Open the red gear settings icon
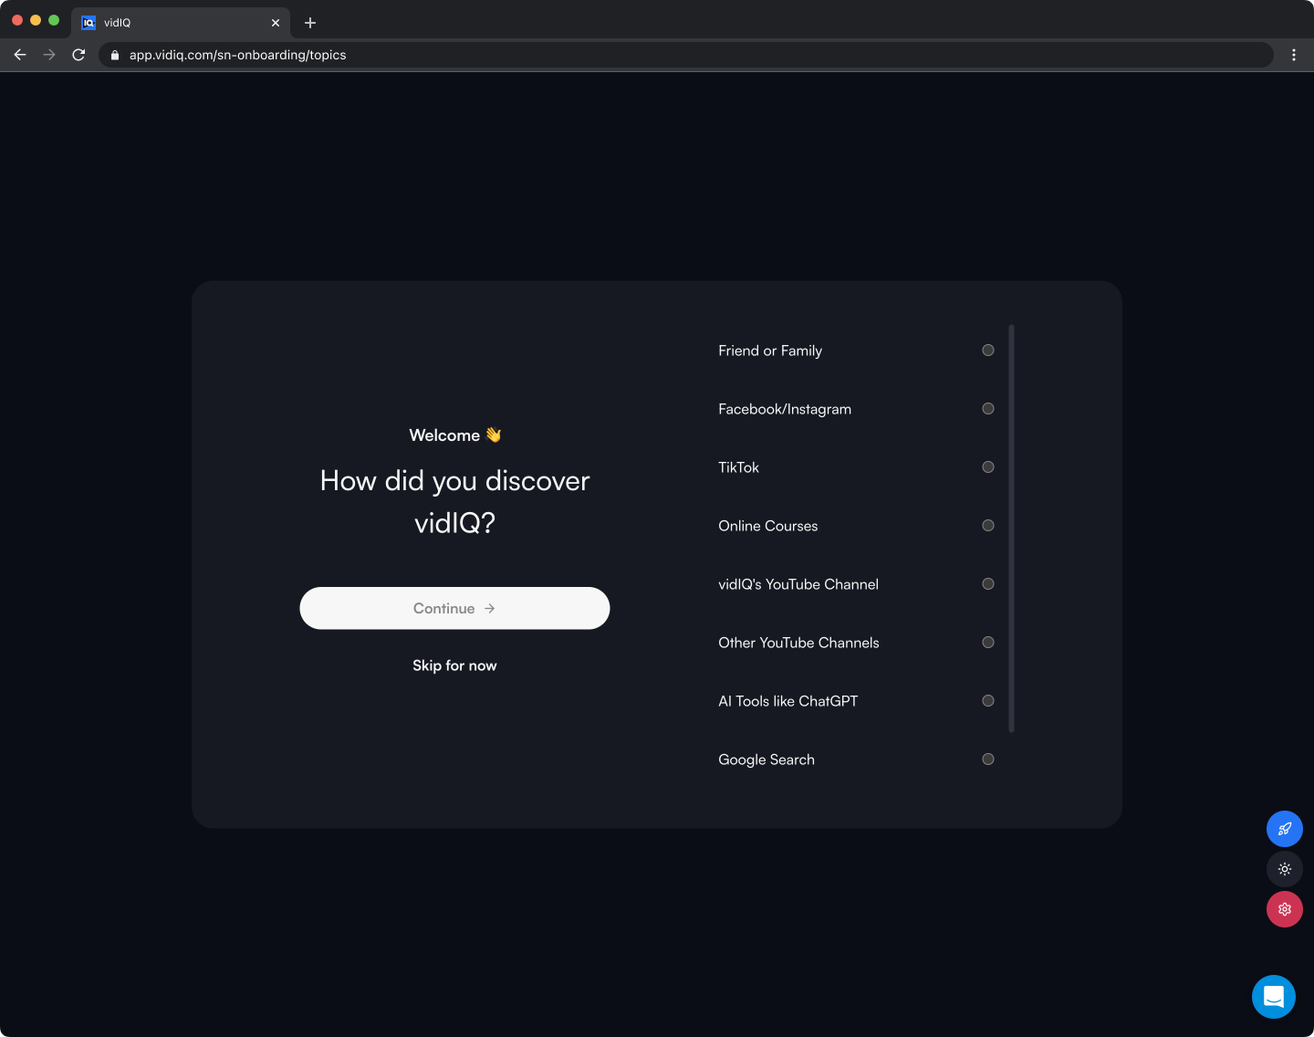This screenshot has width=1314, height=1037. click(1284, 909)
